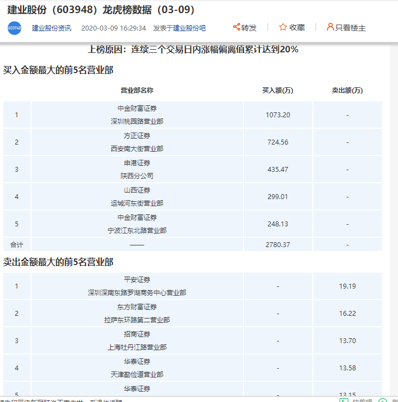Click the page title 建业股份（603948）龙虎榜数据
398x402 pixels.
click(x=101, y=10)
